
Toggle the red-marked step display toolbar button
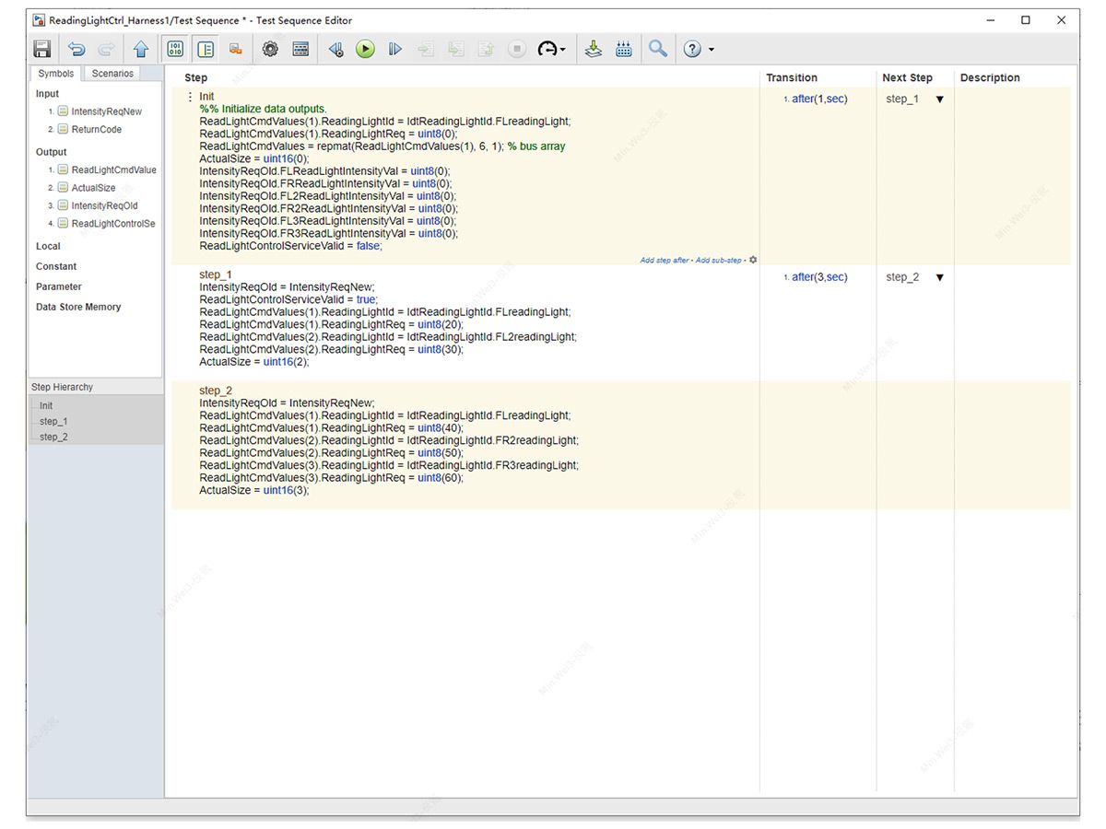[236, 49]
